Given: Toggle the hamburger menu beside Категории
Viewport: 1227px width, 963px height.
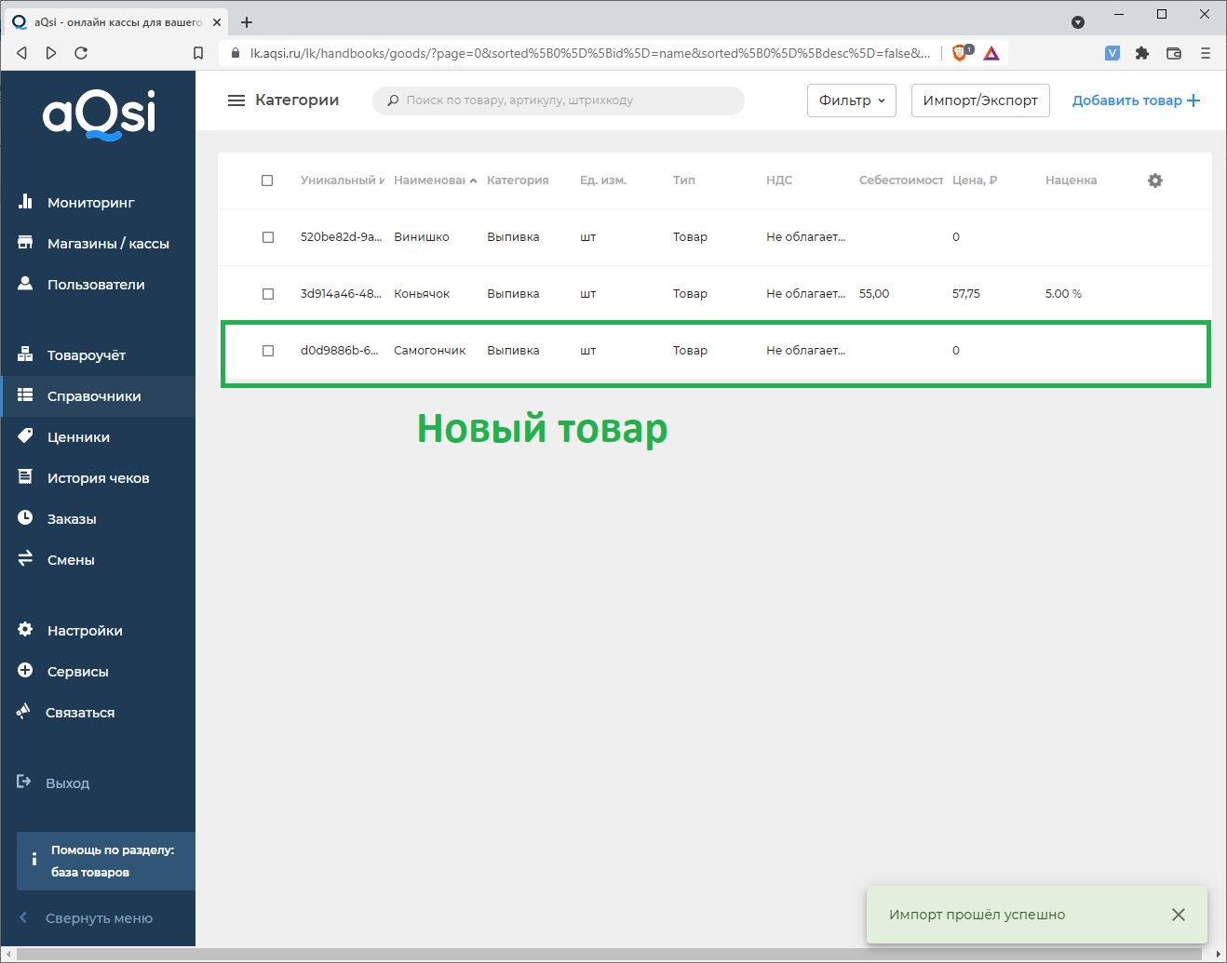Looking at the screenshot, I should click(x=236, y=100).
